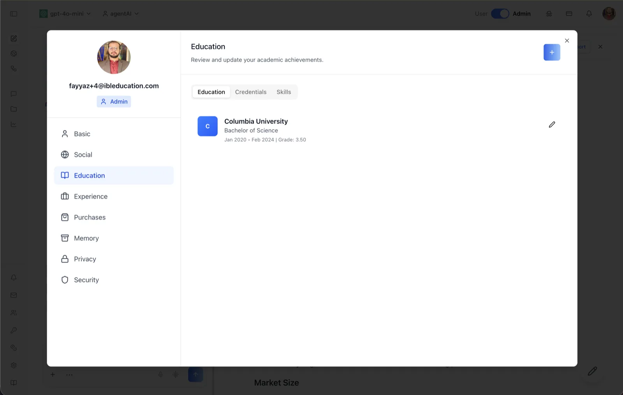Close the profile dialog
The width and height of the screenshot is (623, 395).
[567, 41]
